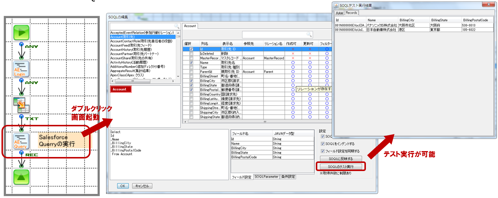
Task: Toggle SOQLをインデントする checkbox
Action: click(322, 144)
